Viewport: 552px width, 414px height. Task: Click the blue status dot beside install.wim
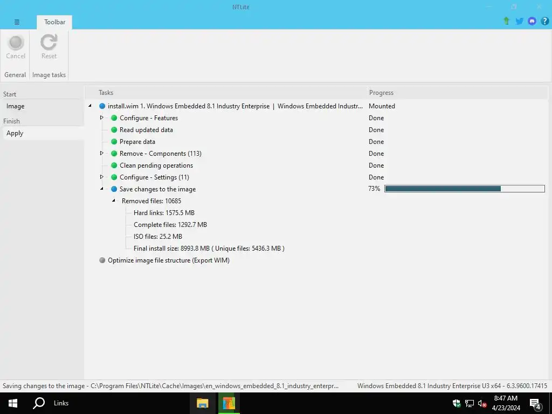(102, 106)
